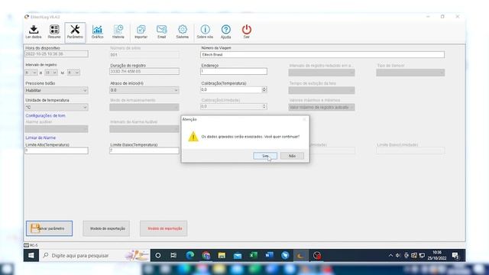This screenshot has width=489, height=275.
Task: Open Word from taskbar
Action: point(270,255)
